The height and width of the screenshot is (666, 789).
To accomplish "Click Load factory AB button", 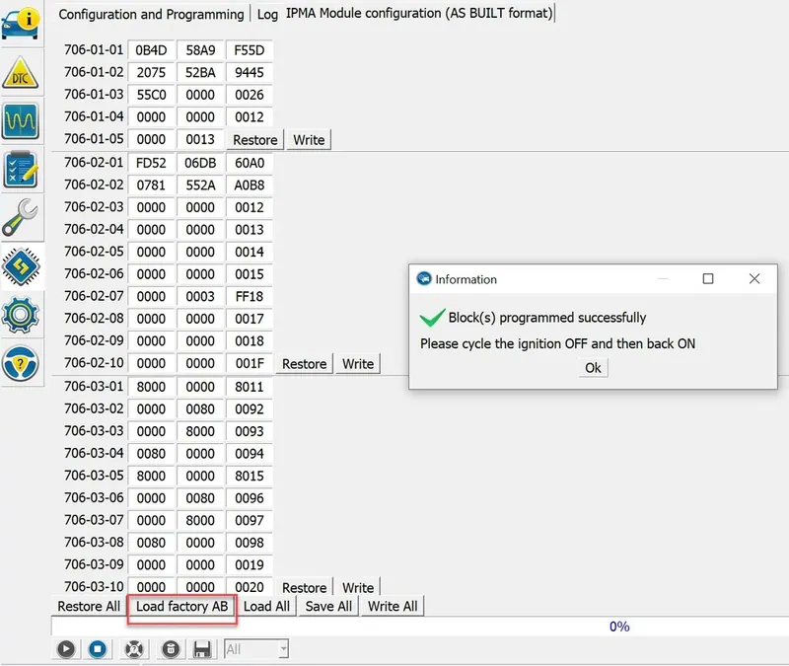I will tap(182, 606).
